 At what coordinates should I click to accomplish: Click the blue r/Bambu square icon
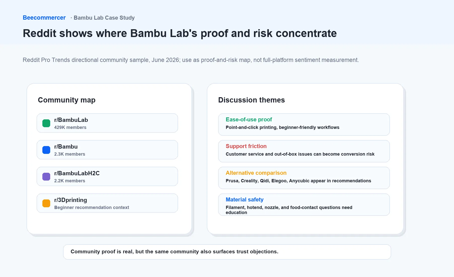click(x=46, y=150)
